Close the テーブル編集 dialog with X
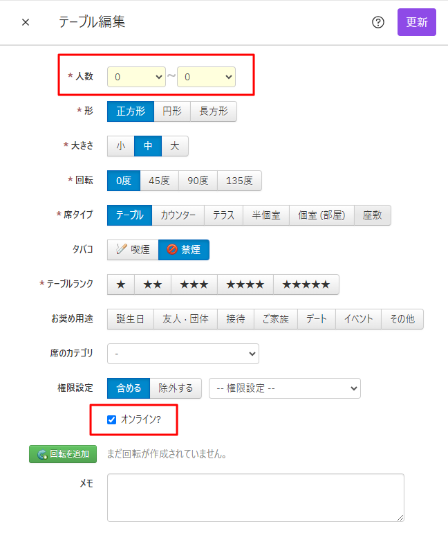 (x=26, y=22)
